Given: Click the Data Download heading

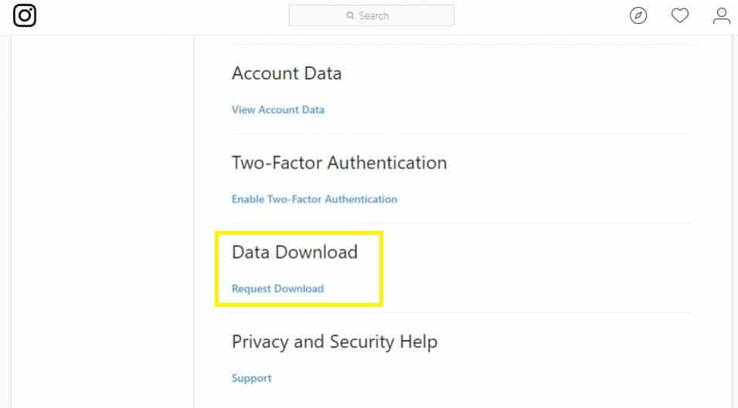Looking at the screenshot, I should pyautogui.click(x=294, y=252).
